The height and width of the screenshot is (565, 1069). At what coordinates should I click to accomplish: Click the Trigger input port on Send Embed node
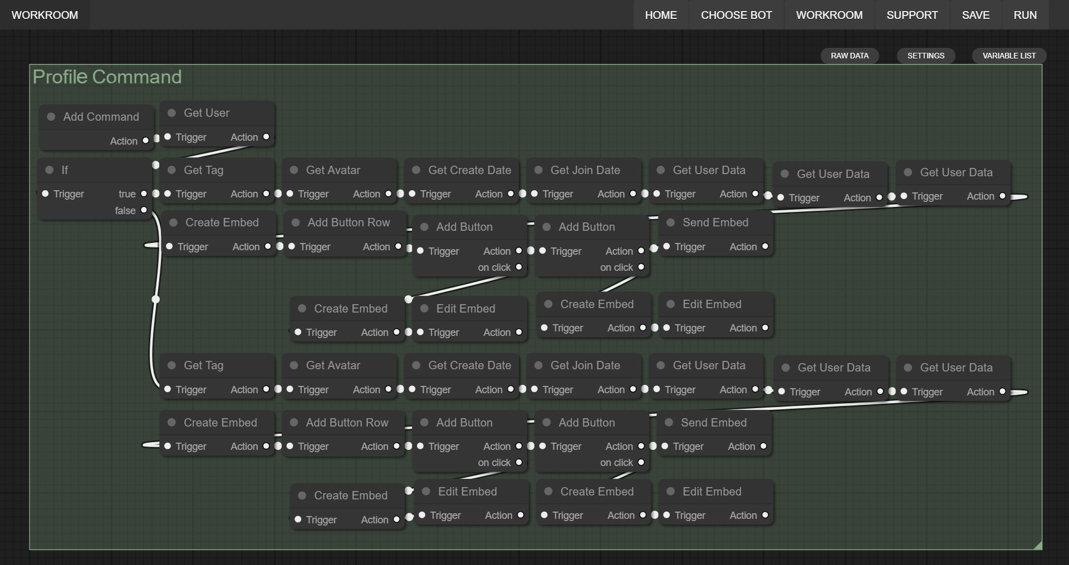(667, 247)
